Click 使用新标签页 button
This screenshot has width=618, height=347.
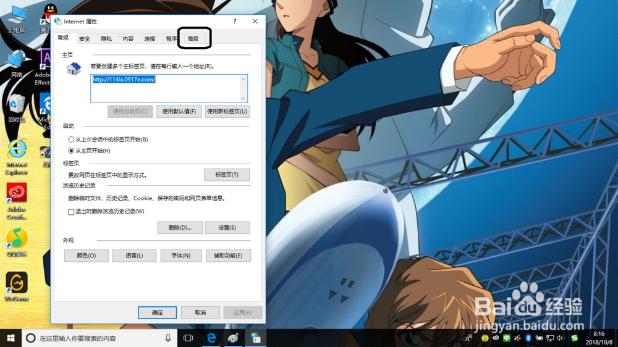pos(227,112)
